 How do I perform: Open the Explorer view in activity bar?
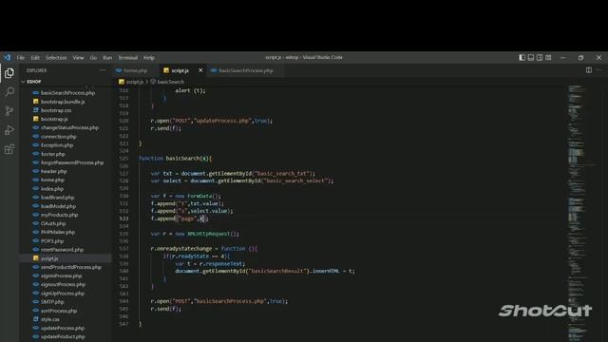click(x=9, y=73)
